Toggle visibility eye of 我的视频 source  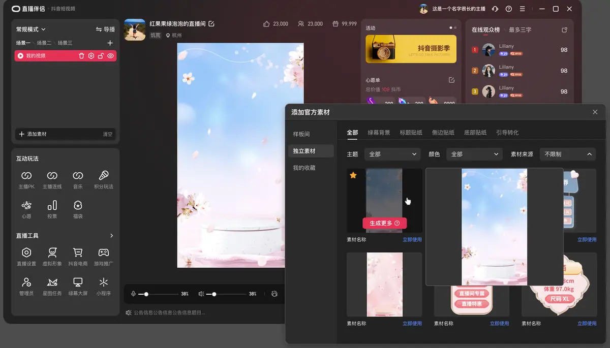click(x=110, y=56)
